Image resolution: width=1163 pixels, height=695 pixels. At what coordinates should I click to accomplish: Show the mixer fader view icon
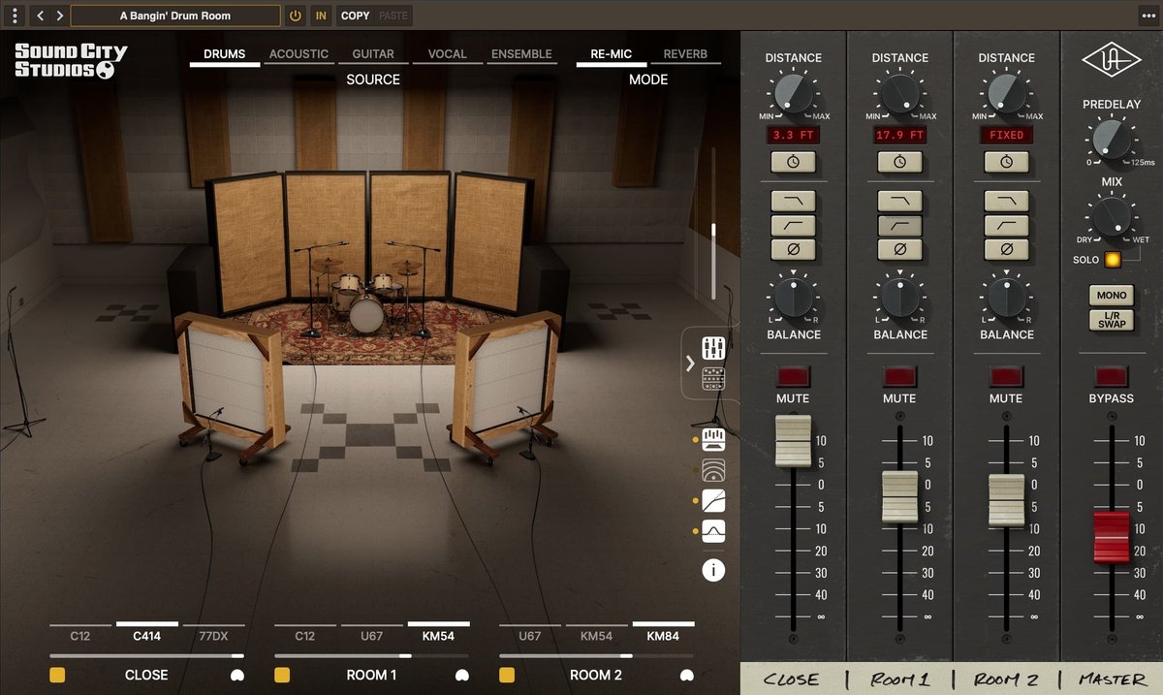point(714,348)
